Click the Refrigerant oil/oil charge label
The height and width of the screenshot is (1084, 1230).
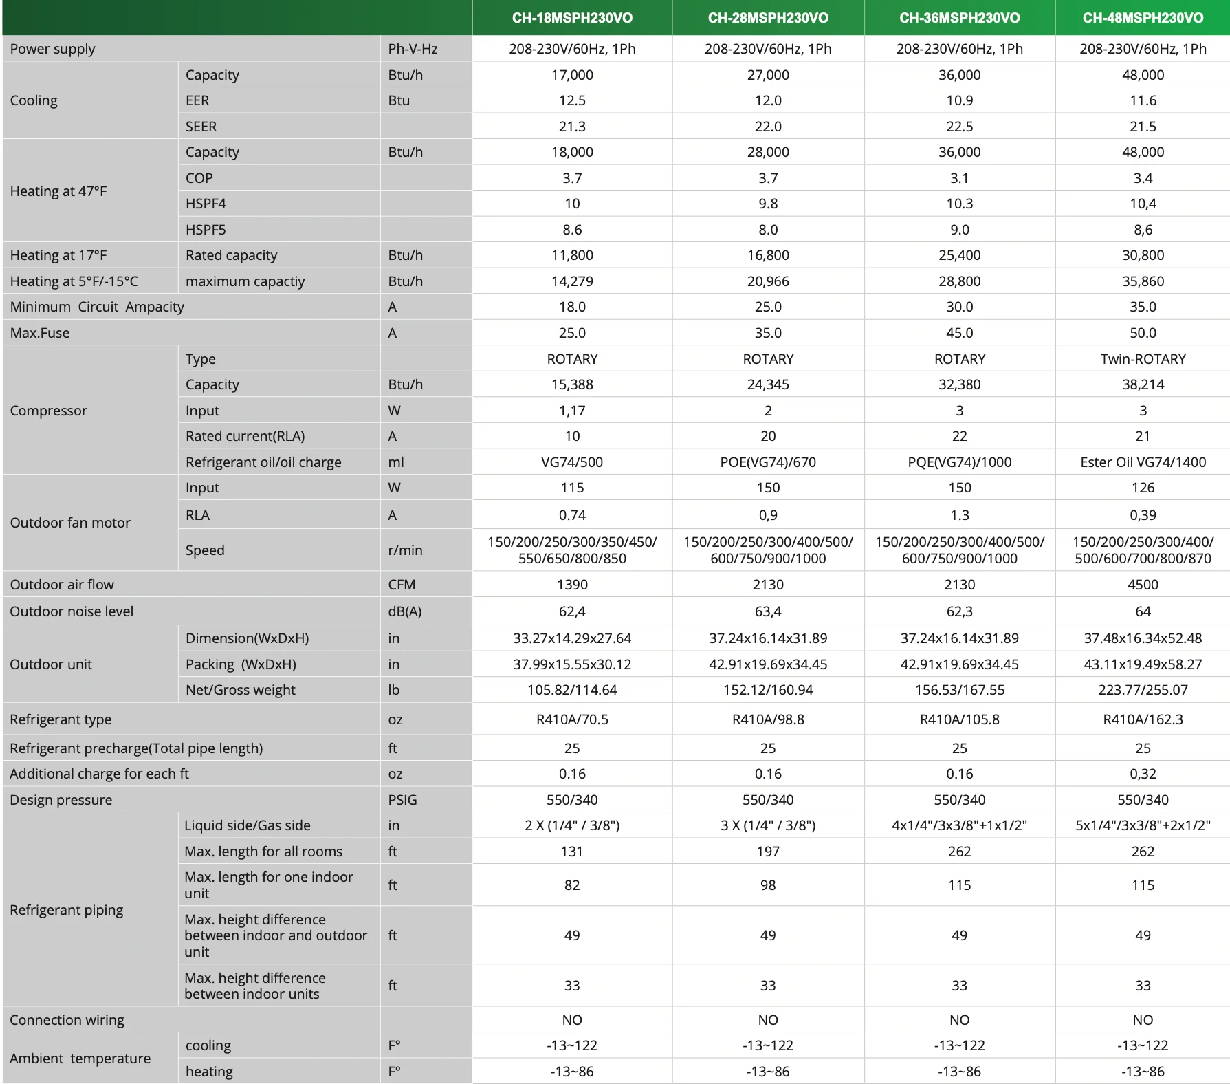point(263,462)
